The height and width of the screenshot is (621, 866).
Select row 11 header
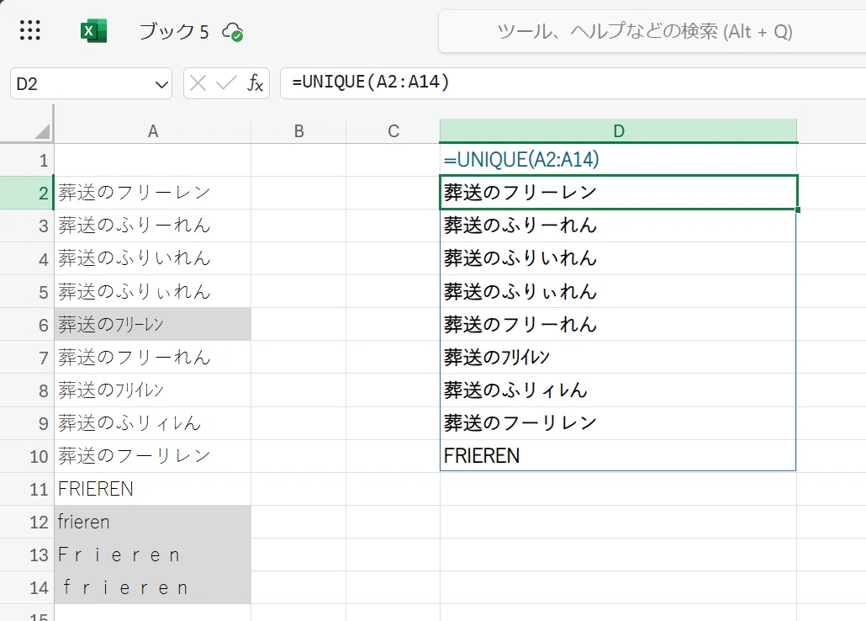point(27,489)
